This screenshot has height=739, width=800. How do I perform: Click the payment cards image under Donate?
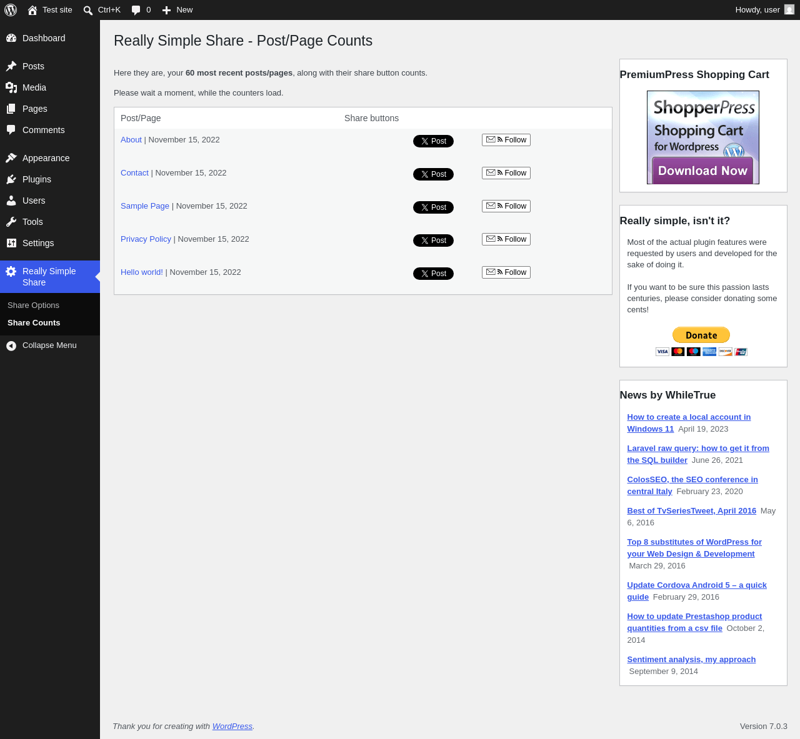click(701, 352)
